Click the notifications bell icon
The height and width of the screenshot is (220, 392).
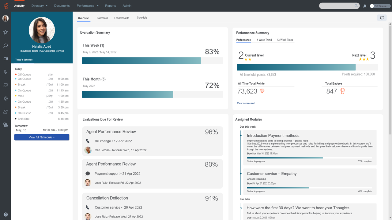tap(365, 6)
